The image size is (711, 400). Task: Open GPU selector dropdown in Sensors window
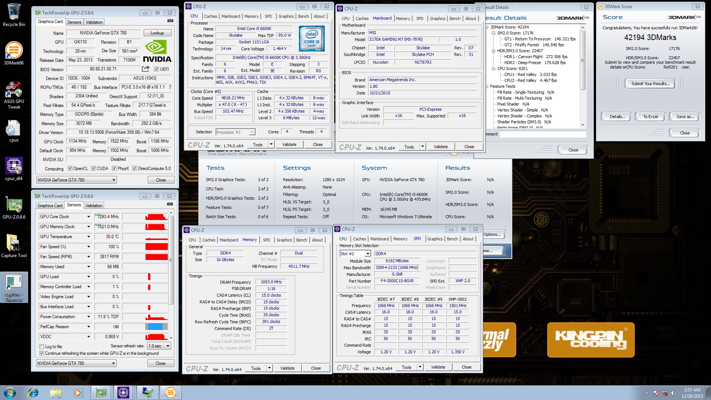click(77, 363)
